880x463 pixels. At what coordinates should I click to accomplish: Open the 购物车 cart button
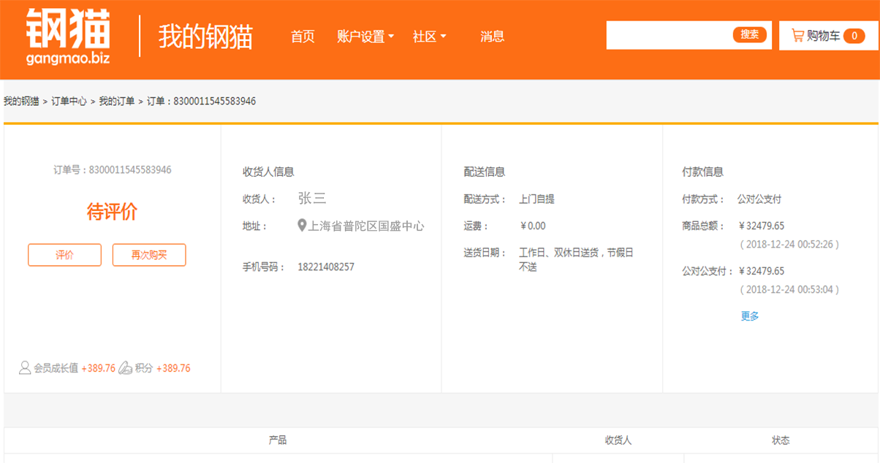point(829,35)
